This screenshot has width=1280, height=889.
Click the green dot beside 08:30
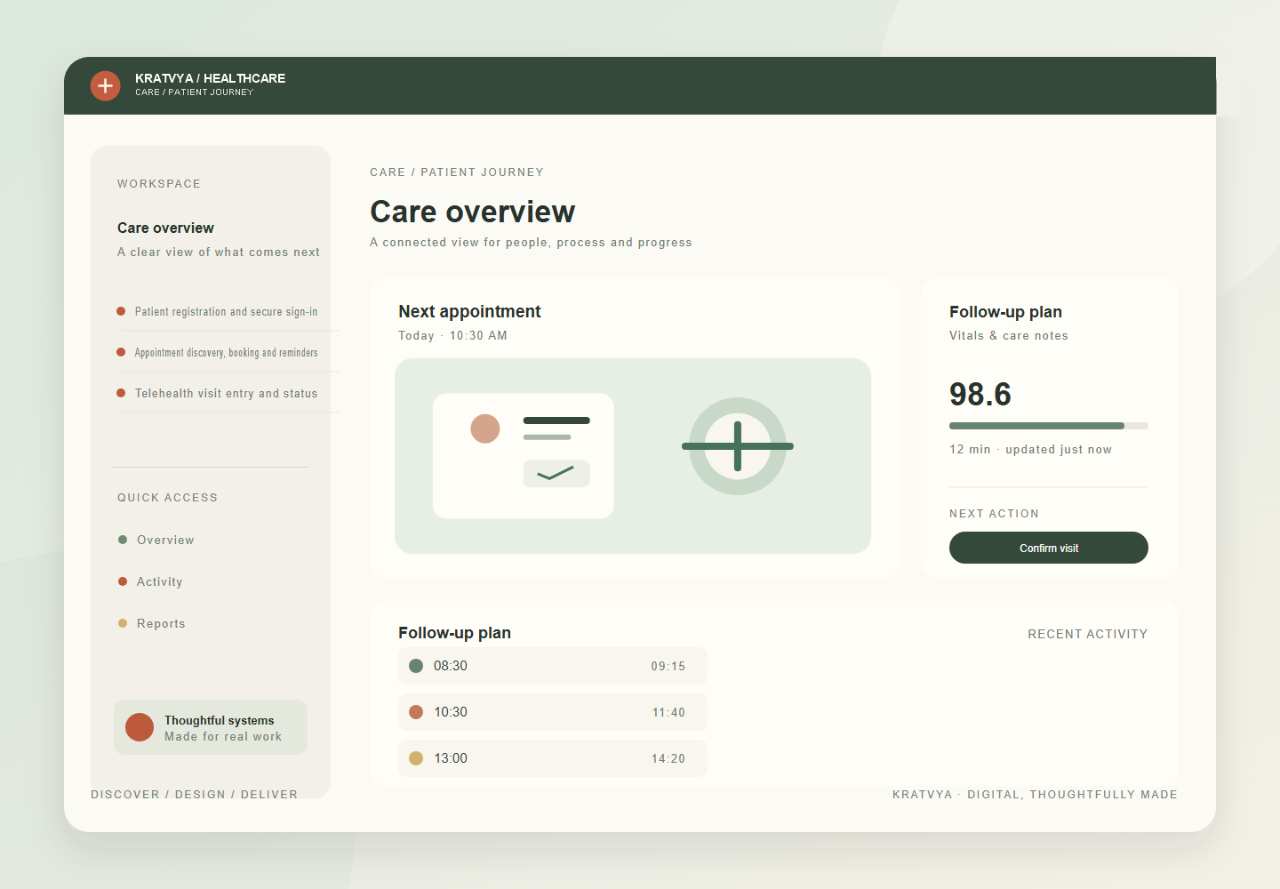click(416, 666)
